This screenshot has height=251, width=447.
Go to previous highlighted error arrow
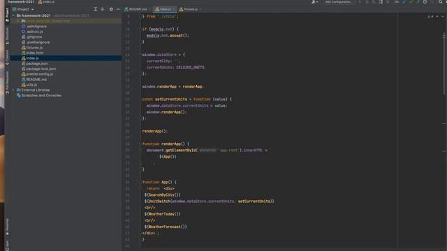click(x=437, y=17)
